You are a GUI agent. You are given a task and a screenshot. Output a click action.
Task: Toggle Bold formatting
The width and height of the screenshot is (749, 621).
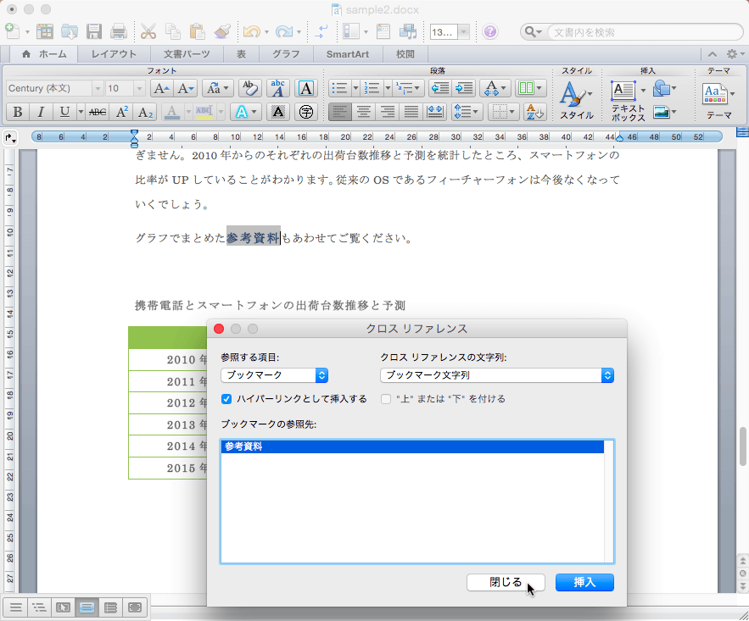18,112
